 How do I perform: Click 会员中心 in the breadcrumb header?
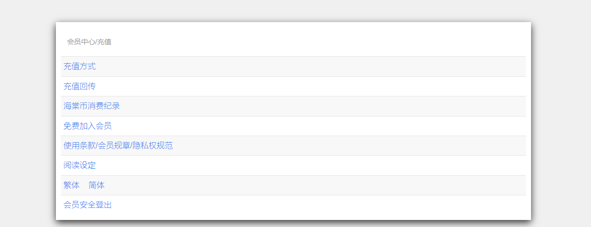point(81,42)
